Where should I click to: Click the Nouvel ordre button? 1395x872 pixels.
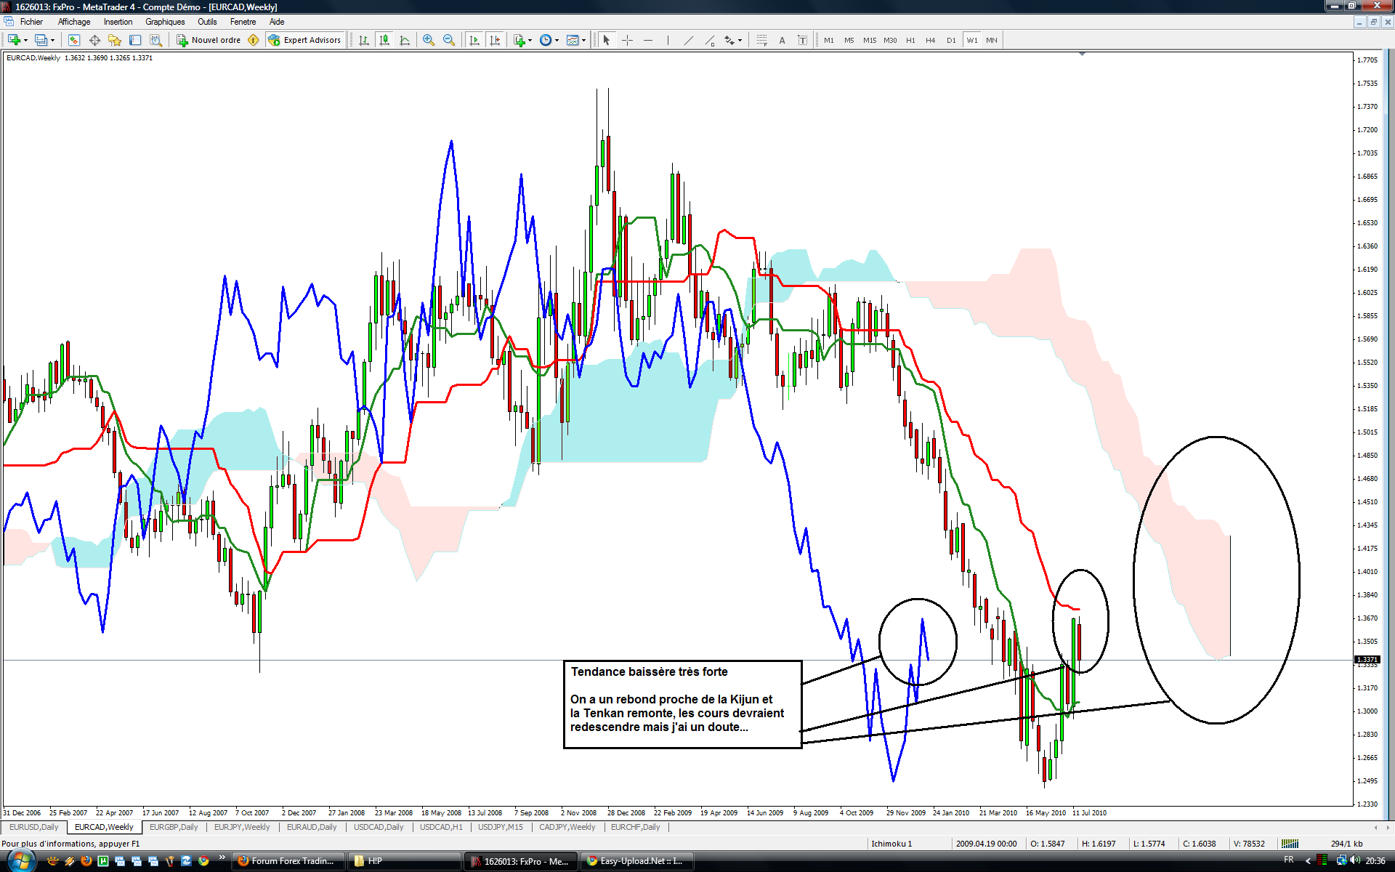point(209,40)
